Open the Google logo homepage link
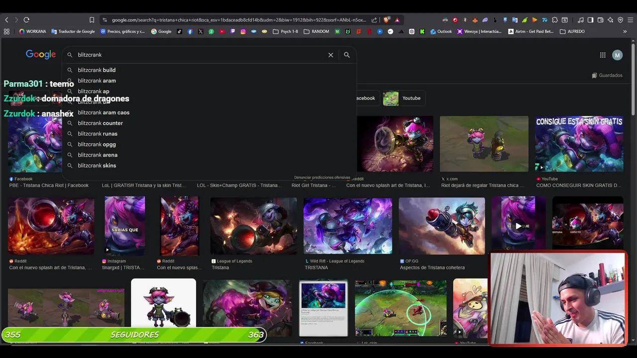637x358 pixels. [x=41, y=55]
